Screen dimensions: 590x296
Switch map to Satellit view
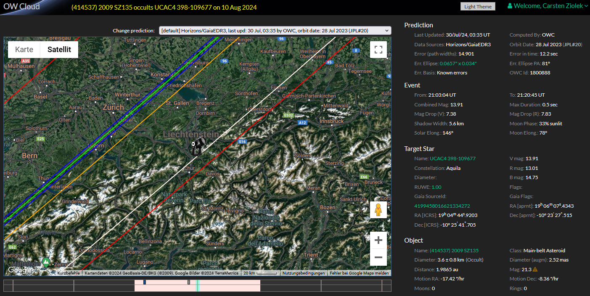[x=59, y=49]
